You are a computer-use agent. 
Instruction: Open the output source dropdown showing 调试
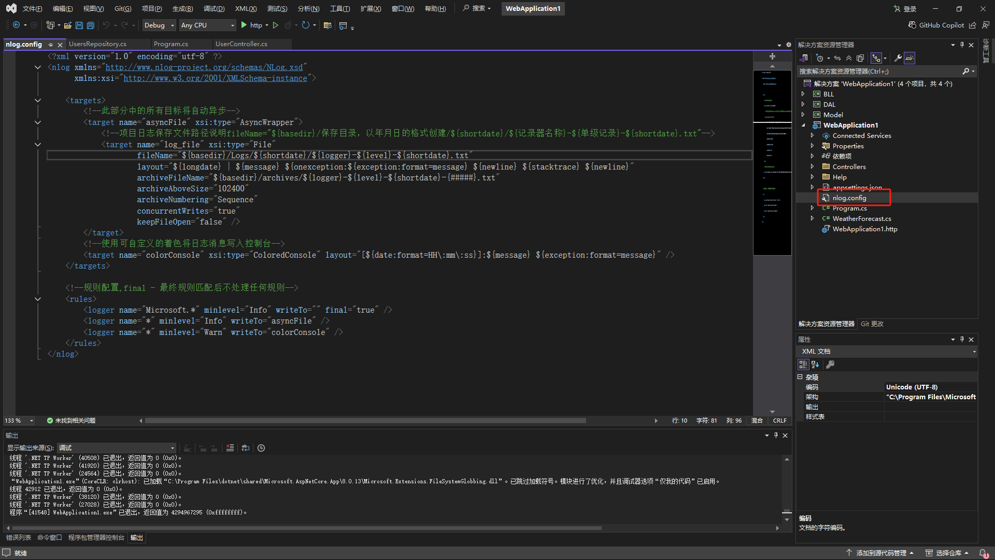(116, 448)
